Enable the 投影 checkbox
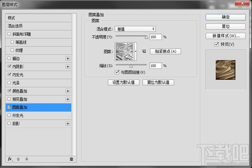This screenshot has height=168, width=252. [9, 123]
